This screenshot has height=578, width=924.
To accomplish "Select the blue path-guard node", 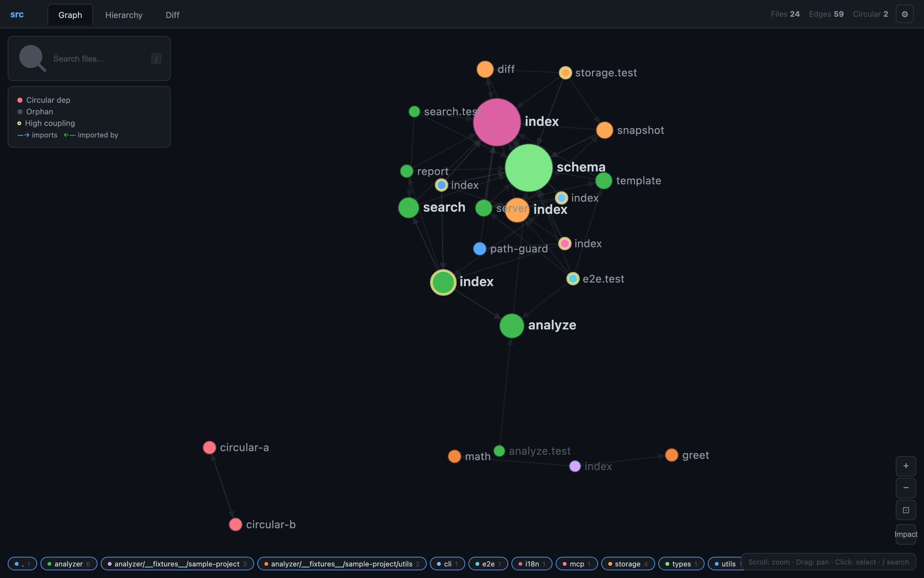I will (480, 249).
